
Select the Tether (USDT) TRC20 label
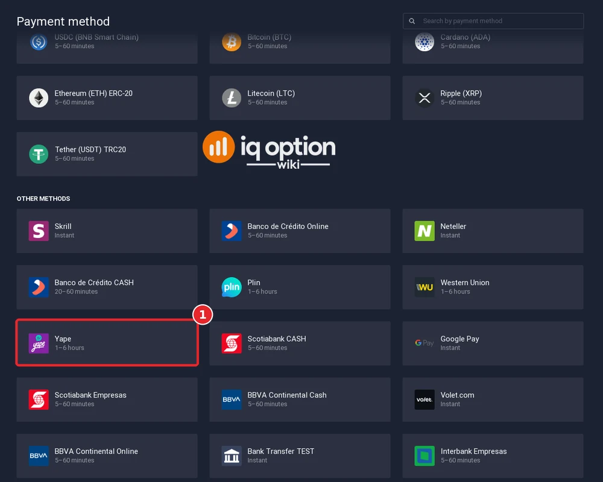90,149
